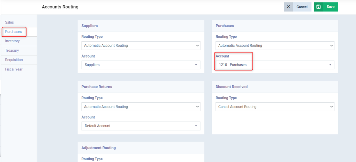Click the Purchase Returns card heading
This screenshot has width=356, height=162.
(x=97, y=87)
